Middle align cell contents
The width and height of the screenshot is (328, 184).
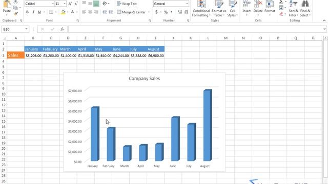[90, 4]
